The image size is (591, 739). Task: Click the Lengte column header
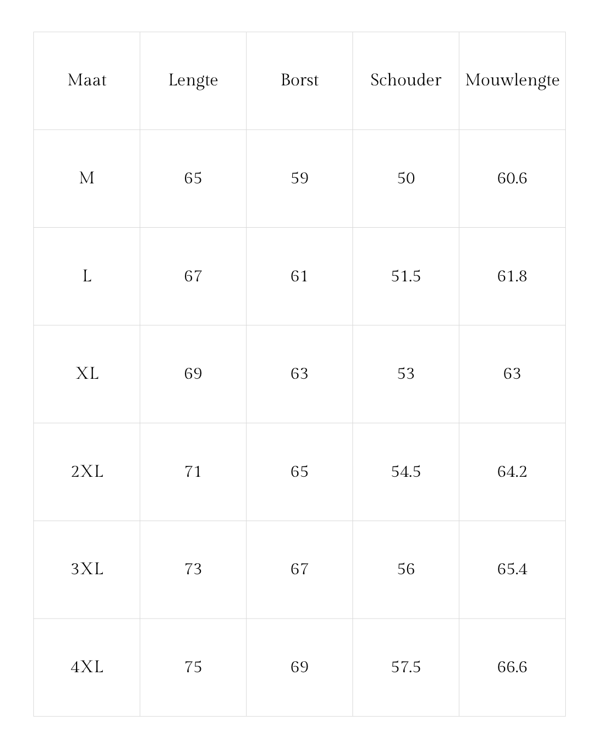point(193,80)
